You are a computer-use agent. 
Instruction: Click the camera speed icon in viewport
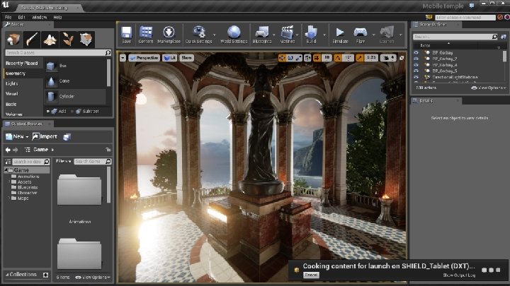pyautogui.click(x=387, y=58)
